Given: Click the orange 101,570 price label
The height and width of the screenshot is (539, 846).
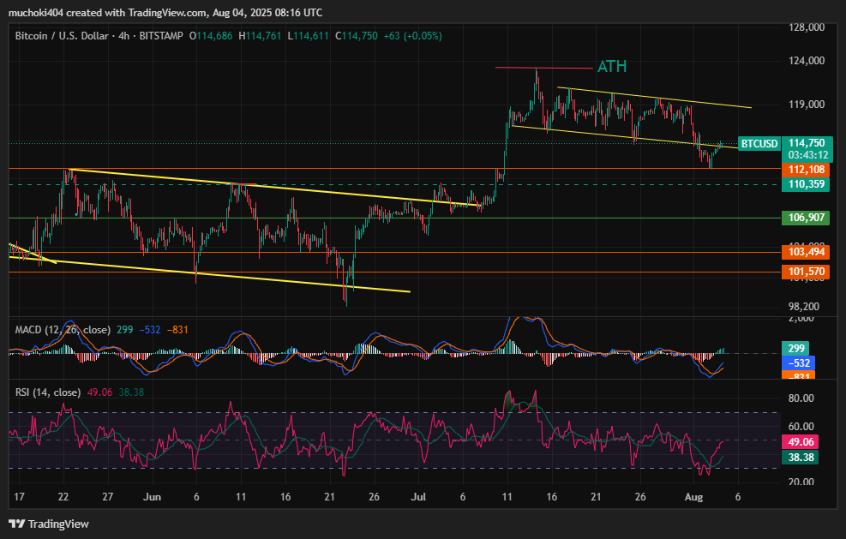Looking at the screenshot, I should point(806,272).
